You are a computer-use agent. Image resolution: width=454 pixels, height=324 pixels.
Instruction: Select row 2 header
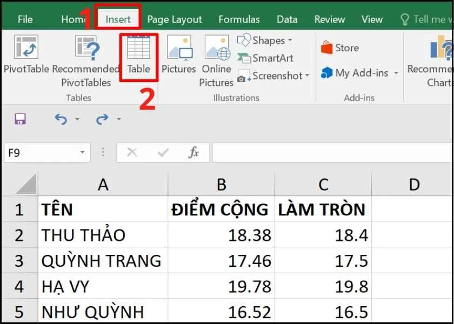[x=19, y=234]
